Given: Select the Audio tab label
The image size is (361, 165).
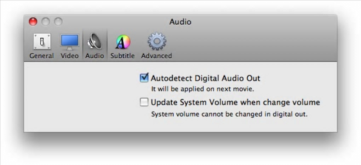Looking at the screenshot, I should point(94,56).
